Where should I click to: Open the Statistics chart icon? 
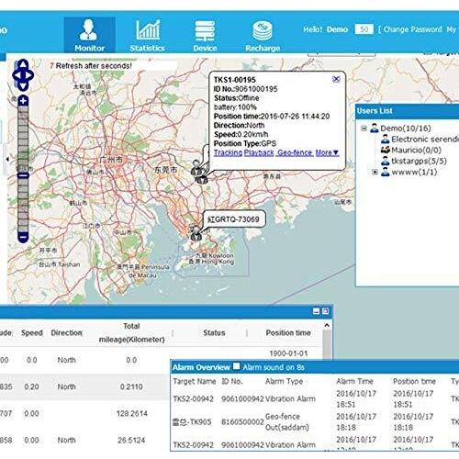point(148,30)
